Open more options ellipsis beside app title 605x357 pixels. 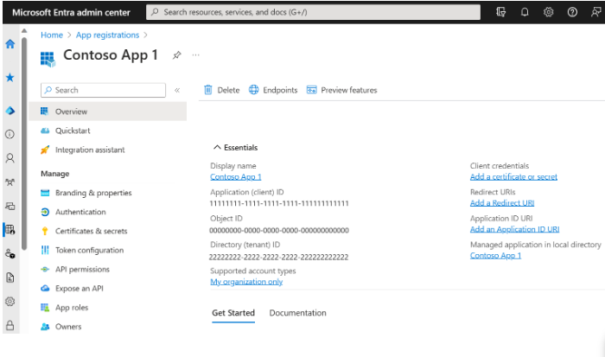[195, 54]
